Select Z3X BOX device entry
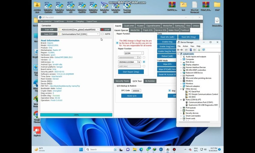Viewport: 255px width, 153px height. coord(192,97)
